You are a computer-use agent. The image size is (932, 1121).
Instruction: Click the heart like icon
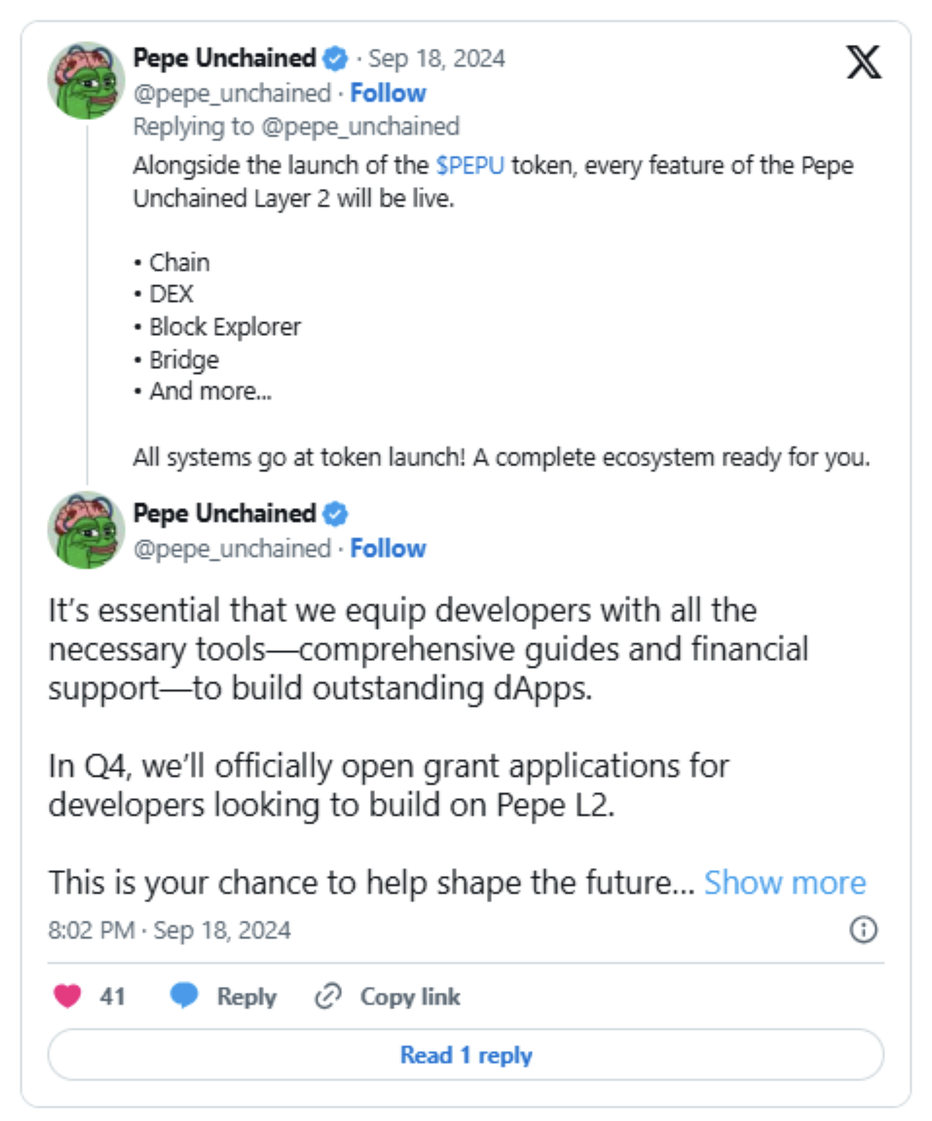(67, 996)
